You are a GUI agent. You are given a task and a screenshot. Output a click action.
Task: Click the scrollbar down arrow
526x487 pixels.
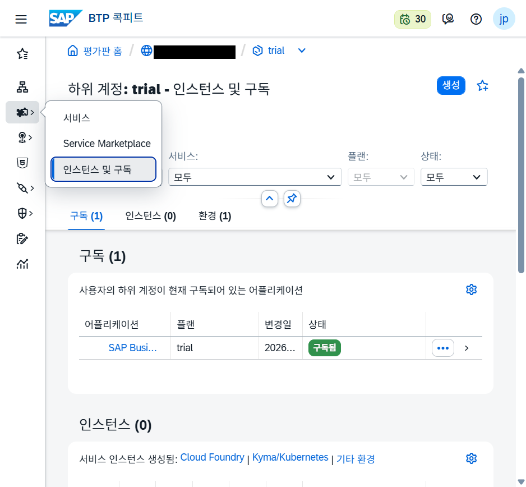(x=521, y=481)
